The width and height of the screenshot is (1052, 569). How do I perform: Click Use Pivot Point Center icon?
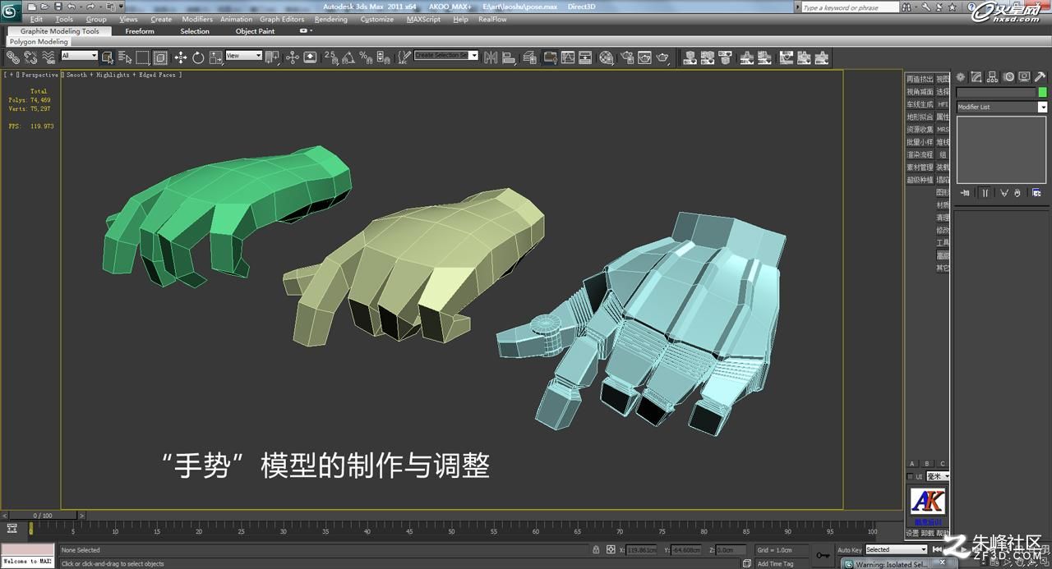[x=272, y=57]
